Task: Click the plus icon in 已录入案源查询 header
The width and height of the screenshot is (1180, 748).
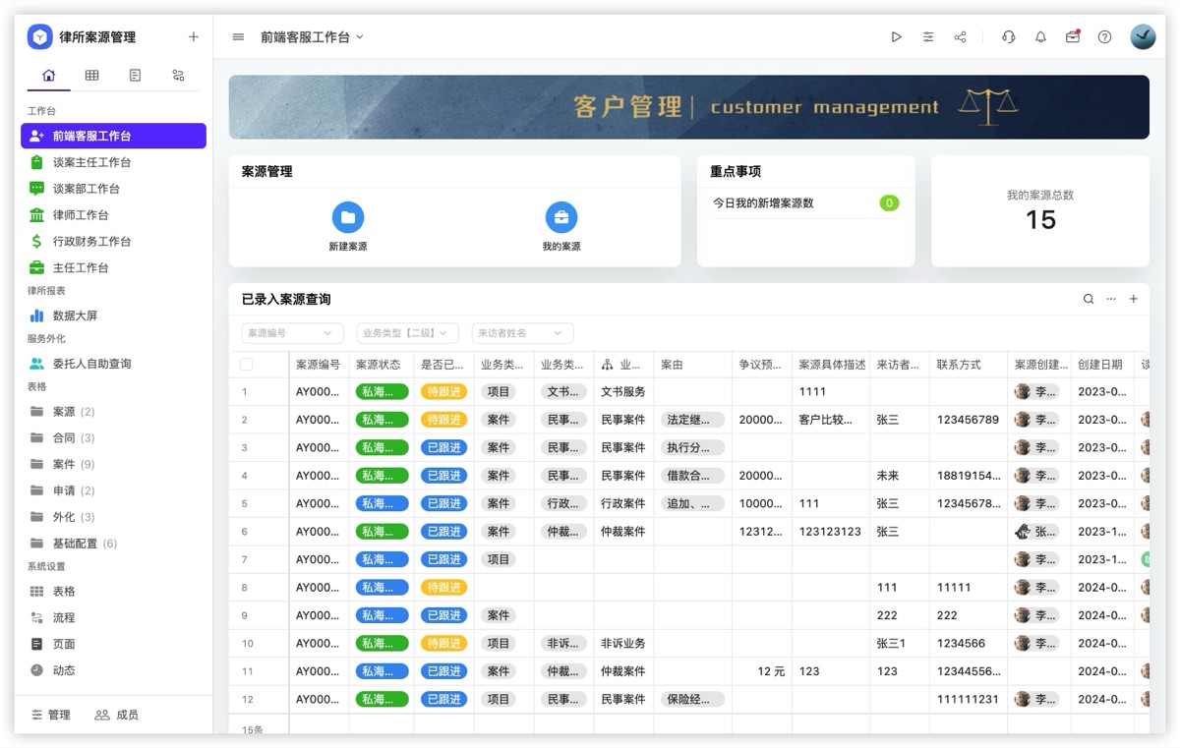Action: tap(1134, 299)
